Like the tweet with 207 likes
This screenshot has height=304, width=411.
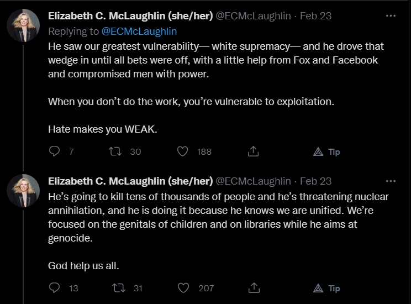click(x=183, y=288)
